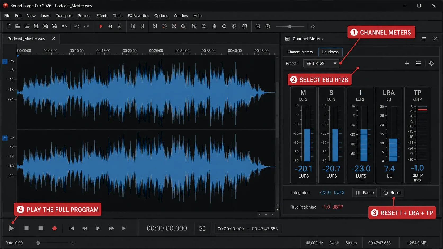Image resolution: width=443 pixels, height=249 pixels.
Task: Click the 00:40:00 mark on the time ruler
Action: [x=235, y=51]
